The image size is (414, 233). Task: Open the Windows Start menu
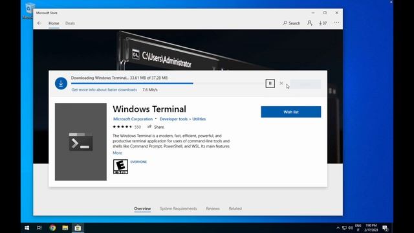(x=27, y=228)
